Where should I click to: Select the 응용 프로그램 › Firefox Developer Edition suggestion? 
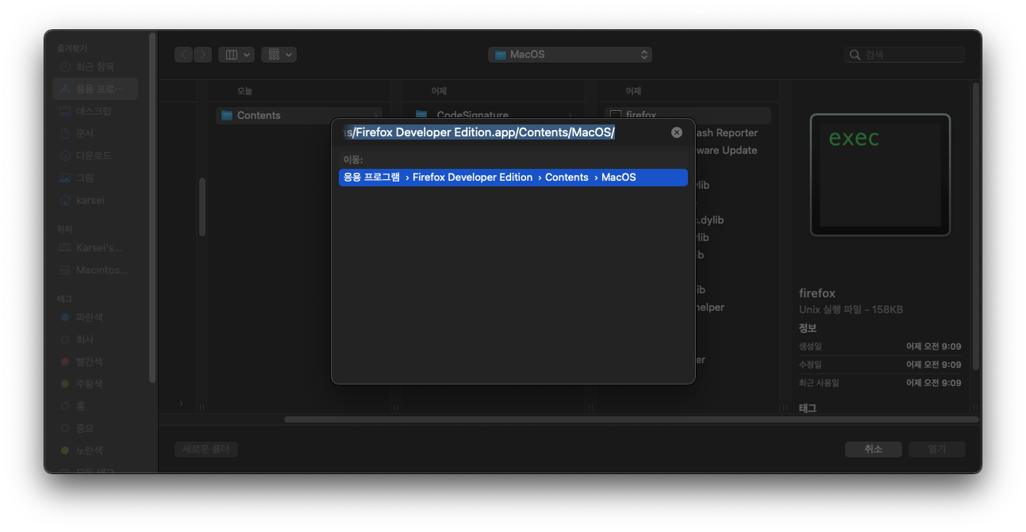pyautogui.click(x=513, y=178)
